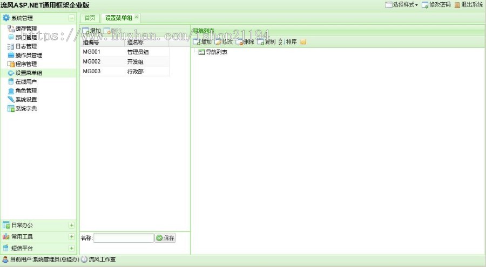Click the 短信平台 panel header
The width and height of the screenshot is (486, 267).
[x=38, y=248]
